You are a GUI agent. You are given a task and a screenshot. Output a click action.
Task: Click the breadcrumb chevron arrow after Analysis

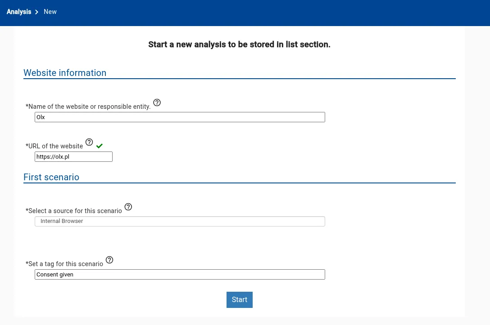tap(37, 12)
